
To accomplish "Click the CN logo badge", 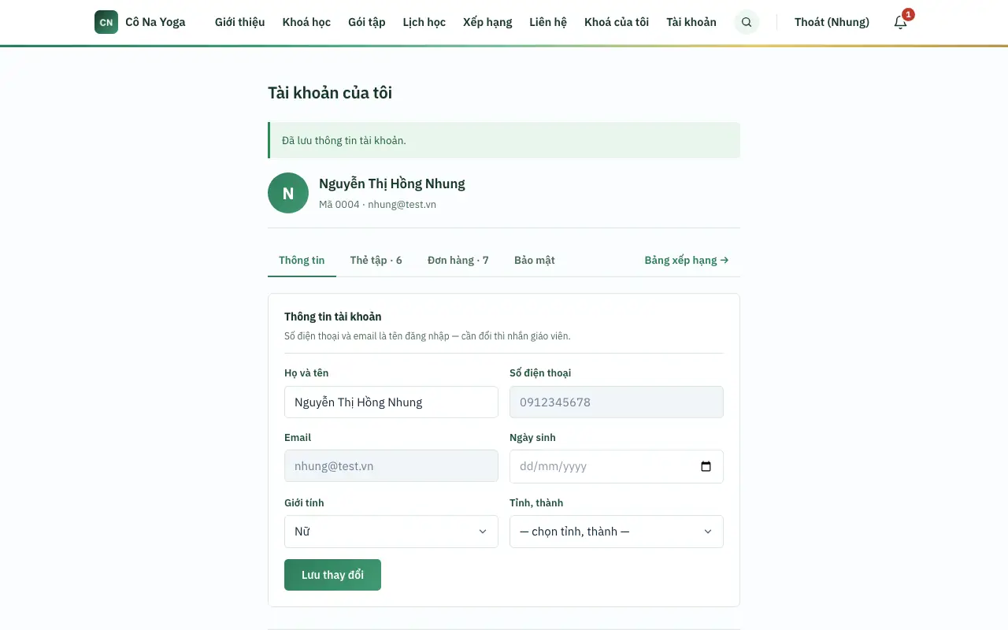I will click(x=106, y=22).
